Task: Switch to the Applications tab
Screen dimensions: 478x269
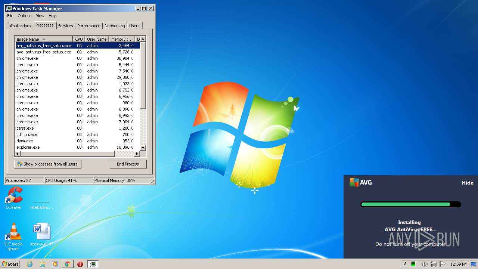Action: 20,26
